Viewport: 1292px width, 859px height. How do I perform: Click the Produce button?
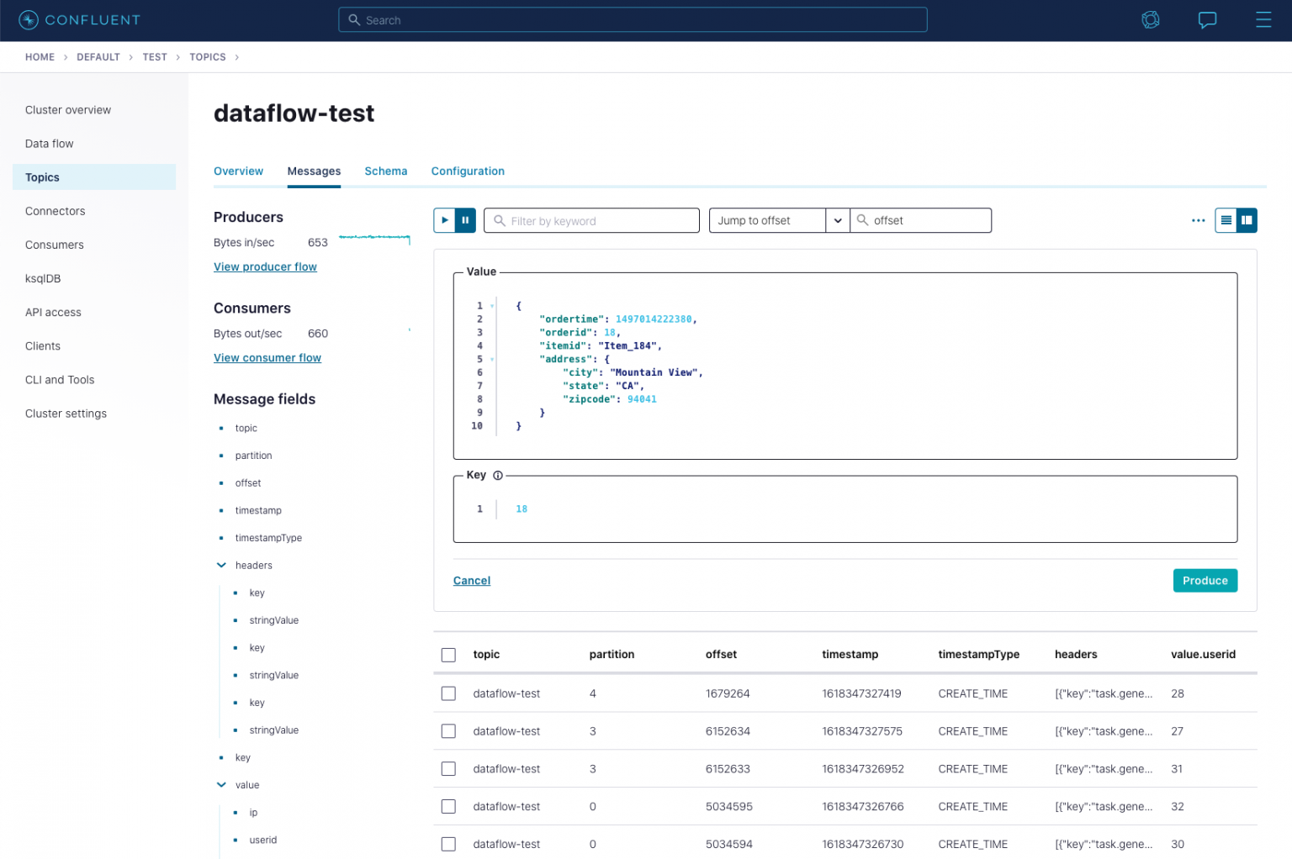click(1205, 580)
